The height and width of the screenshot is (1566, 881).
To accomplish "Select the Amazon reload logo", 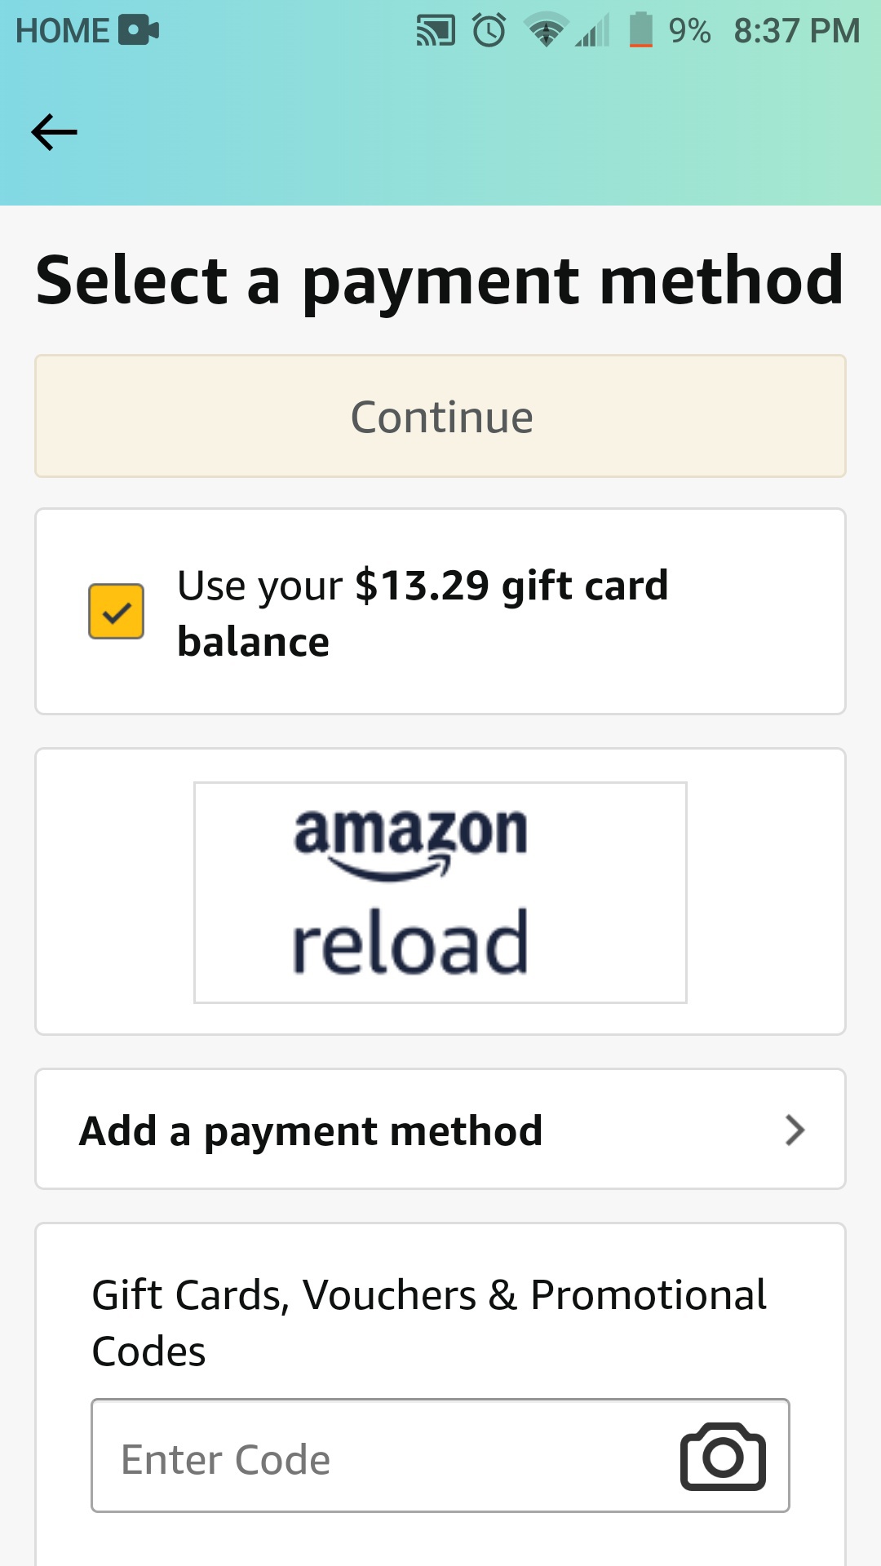I will 440,892.
